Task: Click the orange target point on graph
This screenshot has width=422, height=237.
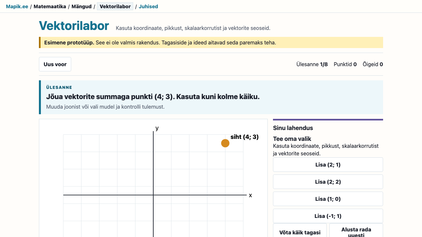Action: [x=225, y=143]
